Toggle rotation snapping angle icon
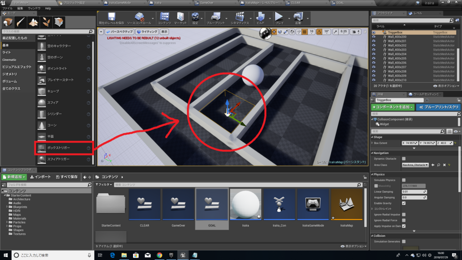The width and height of the screenshot is (462, 260). pos(319,32)
